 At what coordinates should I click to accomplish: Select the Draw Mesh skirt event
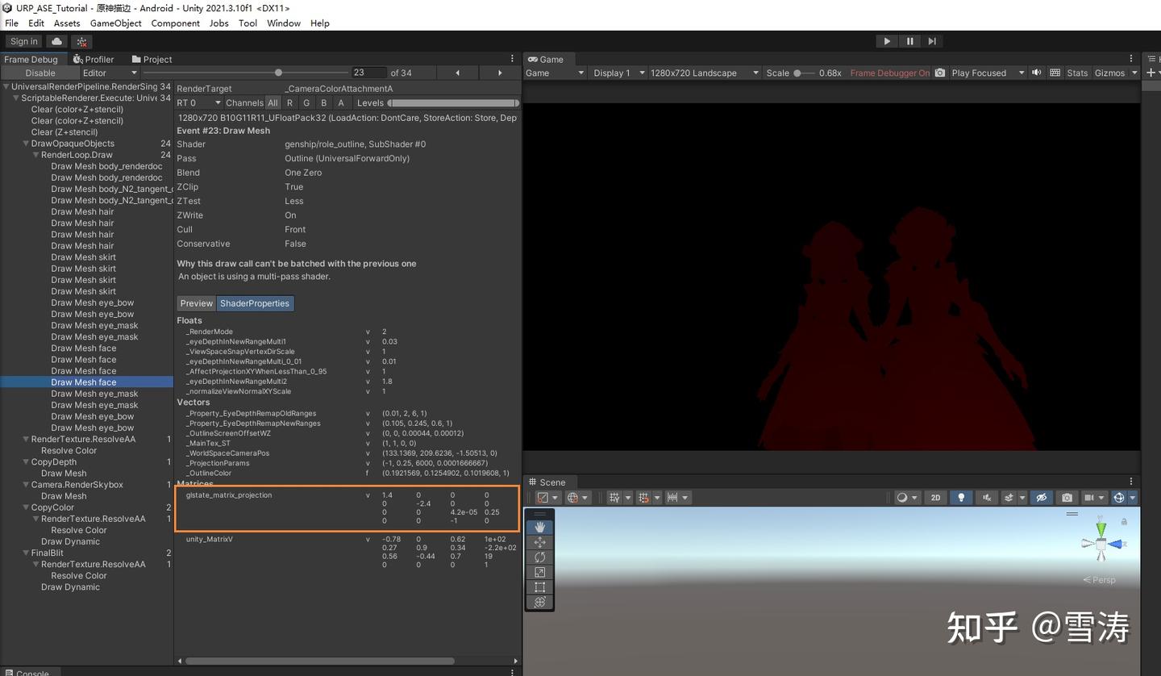pyautogui.click(x=83, y=257)
